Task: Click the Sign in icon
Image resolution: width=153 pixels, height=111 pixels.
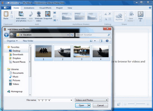Action: [x=140, y=14]
